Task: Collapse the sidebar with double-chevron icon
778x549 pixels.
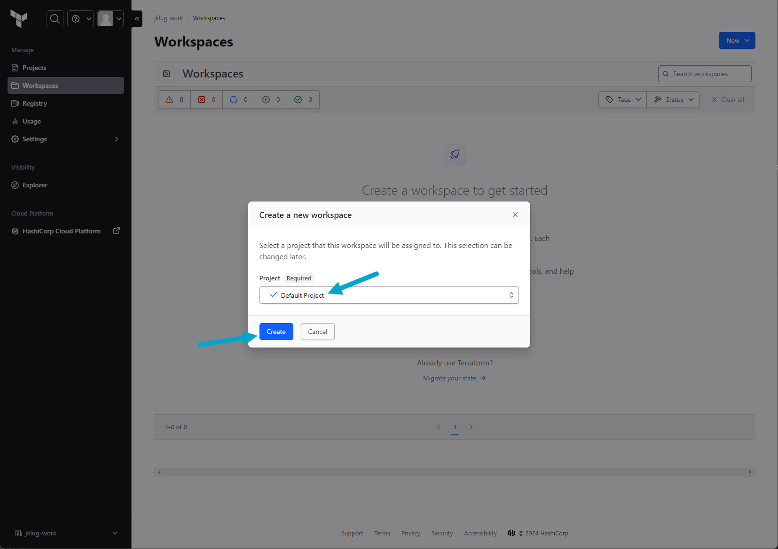Action: [x=137, y=19]
